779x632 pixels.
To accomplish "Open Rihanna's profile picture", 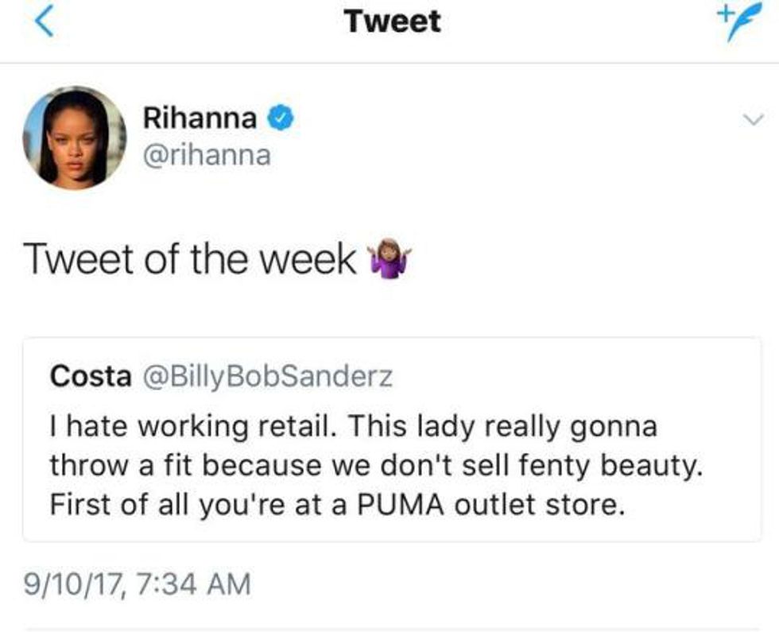I will coord(74,138).
